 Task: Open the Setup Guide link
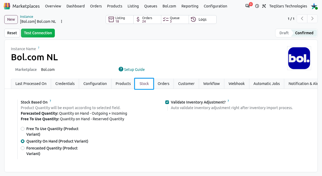coord(134,70)
